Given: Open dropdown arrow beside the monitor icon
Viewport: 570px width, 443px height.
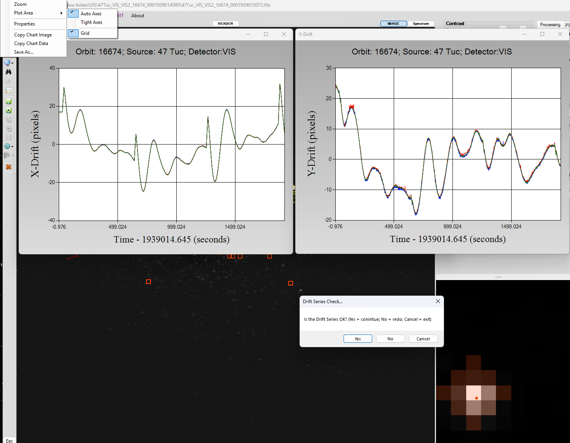Looking at the screenshot, I should [13, 63].
